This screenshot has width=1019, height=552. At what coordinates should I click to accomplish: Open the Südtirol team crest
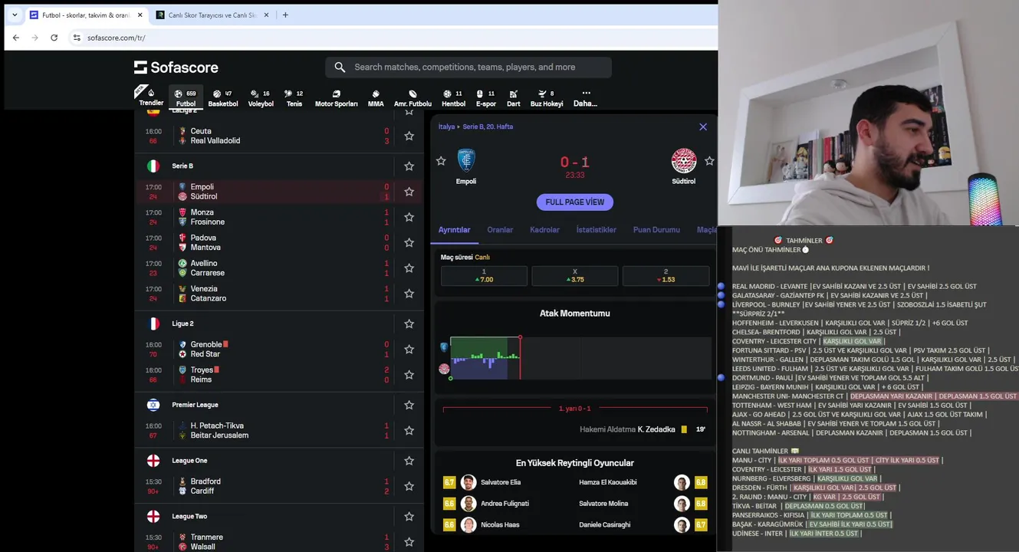(684, 160)
